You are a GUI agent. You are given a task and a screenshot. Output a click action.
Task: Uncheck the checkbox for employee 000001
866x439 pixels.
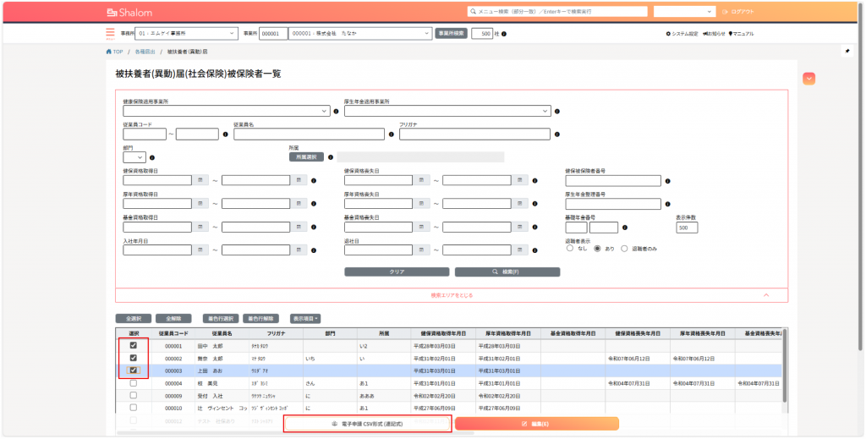133,346
